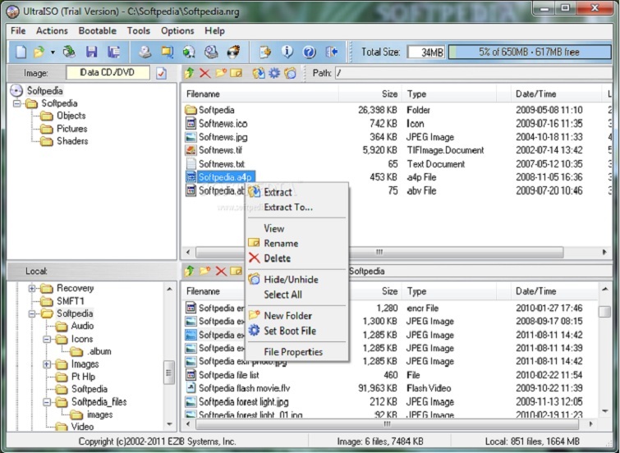Select 'Set Boot File' in context menu
The height and width of the screenshot is (453, 620).
289,331
